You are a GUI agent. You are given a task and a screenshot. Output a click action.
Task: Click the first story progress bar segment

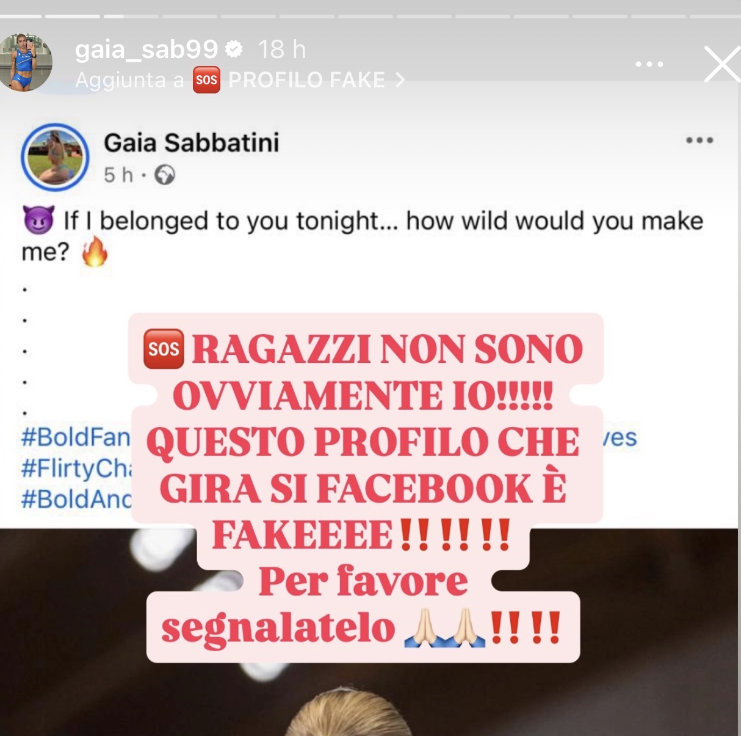(21, 16)
